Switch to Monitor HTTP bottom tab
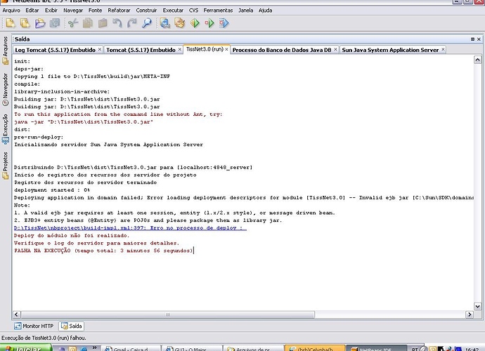The width and height of the screenshot is (485, 351). click(x=34, y=326)
